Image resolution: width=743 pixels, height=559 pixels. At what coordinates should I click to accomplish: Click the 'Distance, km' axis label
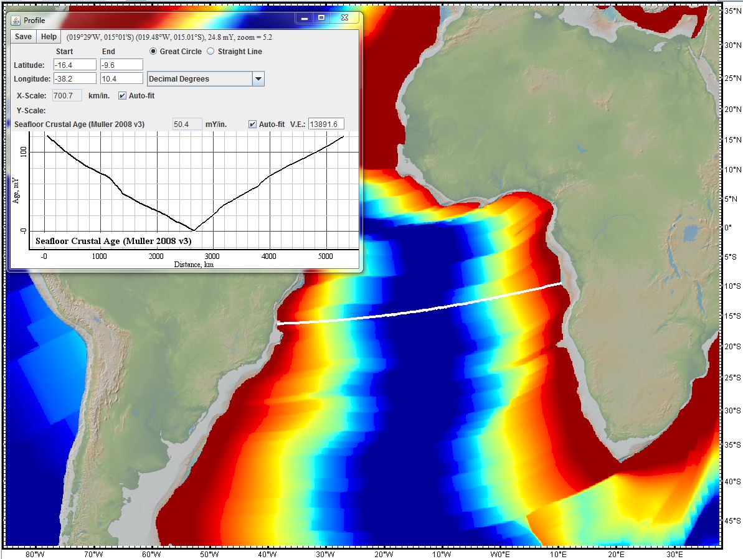coord(194,265)
